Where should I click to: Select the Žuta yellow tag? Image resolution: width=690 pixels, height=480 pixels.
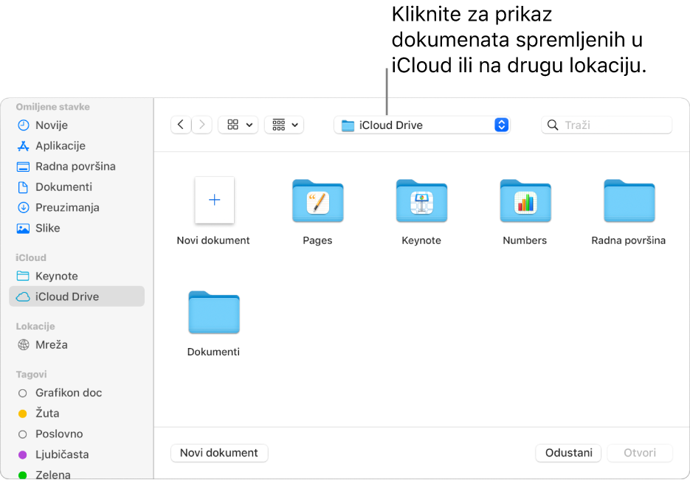click(x=77, y=414)
